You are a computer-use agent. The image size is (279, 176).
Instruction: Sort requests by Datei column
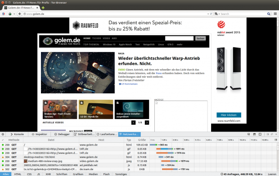pyautogui.click(x=51, y=140)
